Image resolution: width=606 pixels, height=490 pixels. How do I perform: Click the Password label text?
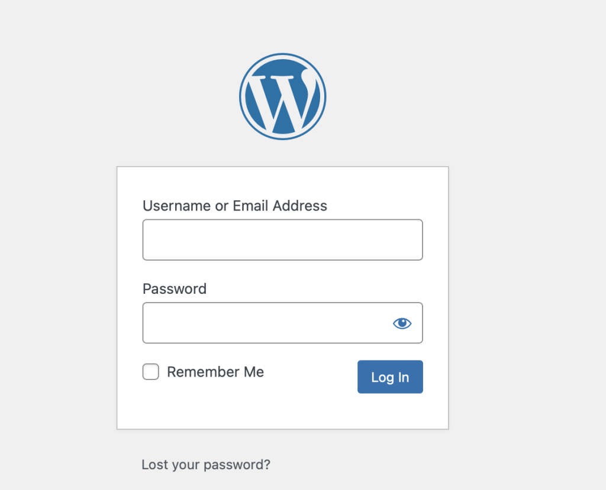point(175,289)
